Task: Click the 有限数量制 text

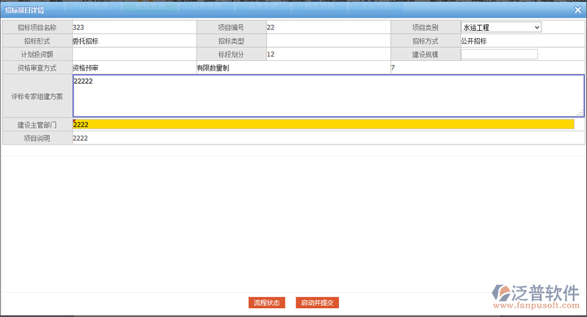Action: pyautogui.click(x=213, y=68)
